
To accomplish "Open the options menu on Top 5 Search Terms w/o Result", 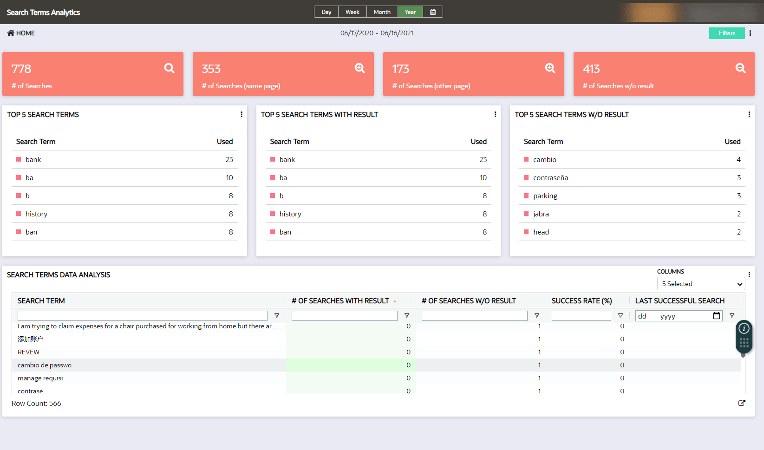I will click(749, 114).
